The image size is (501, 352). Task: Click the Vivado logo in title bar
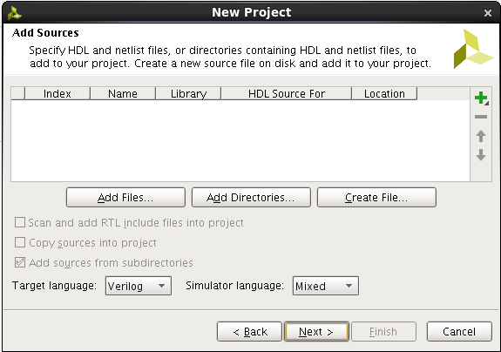click(14, 13)
